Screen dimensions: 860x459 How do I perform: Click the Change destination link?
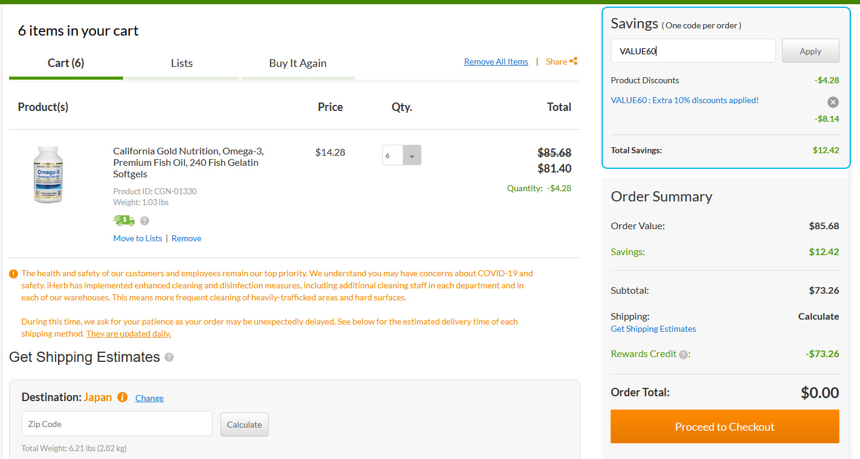pos(149,398)
